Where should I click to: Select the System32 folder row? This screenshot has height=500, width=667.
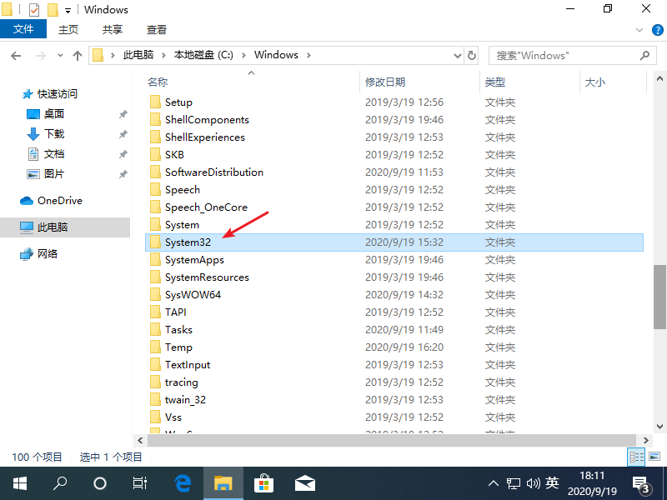tap(394, 242)
